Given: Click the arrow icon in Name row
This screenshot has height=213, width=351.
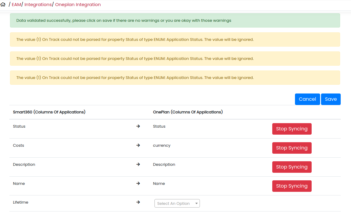Looking at the screenshot, I should click(x=138, y=183).
